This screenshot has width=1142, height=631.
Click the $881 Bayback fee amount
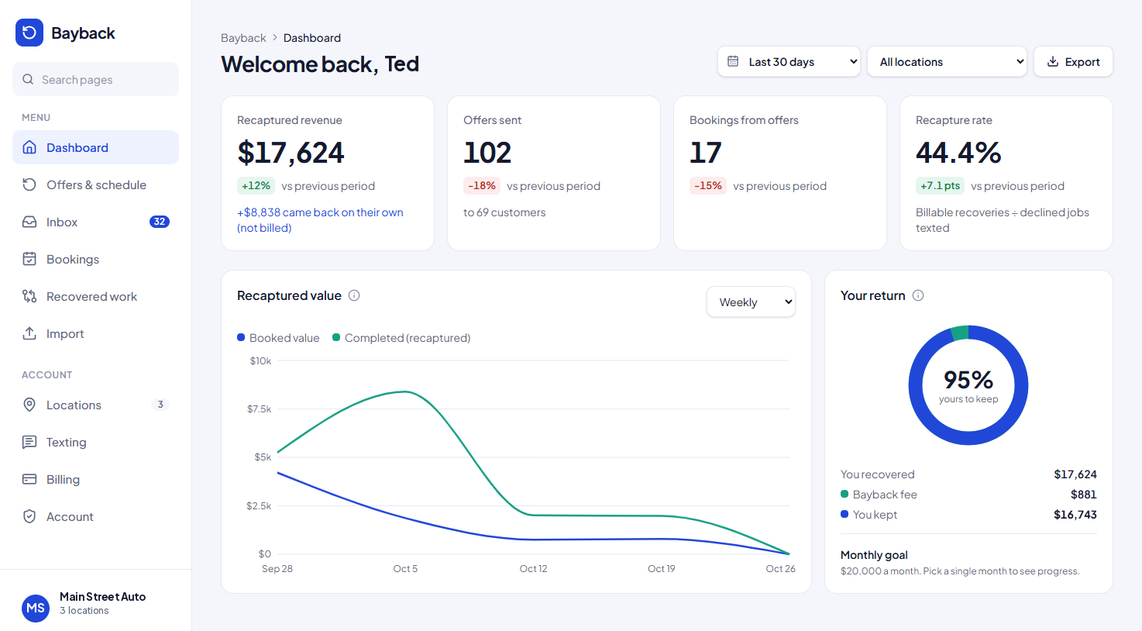[x=1083, y=494]
